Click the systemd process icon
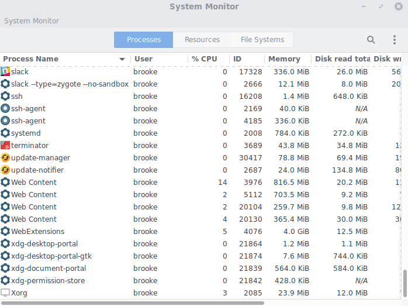This screenshot has width=408, height=306. (x=5, y=133)
